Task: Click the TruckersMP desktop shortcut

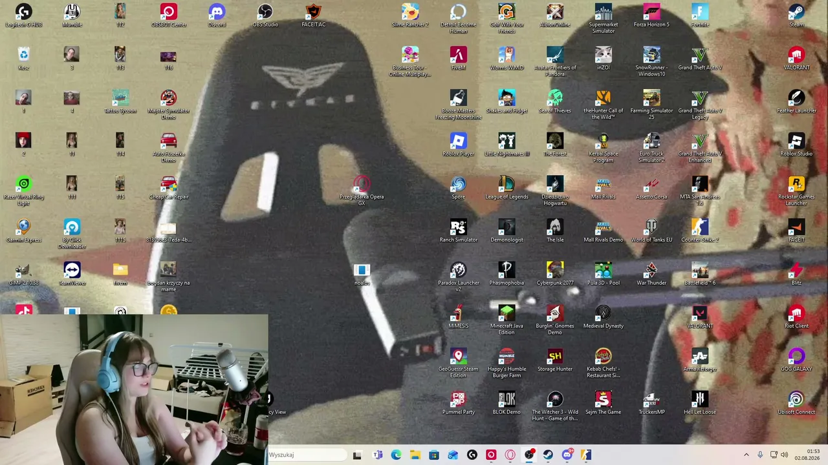Action: click(651, 403)
